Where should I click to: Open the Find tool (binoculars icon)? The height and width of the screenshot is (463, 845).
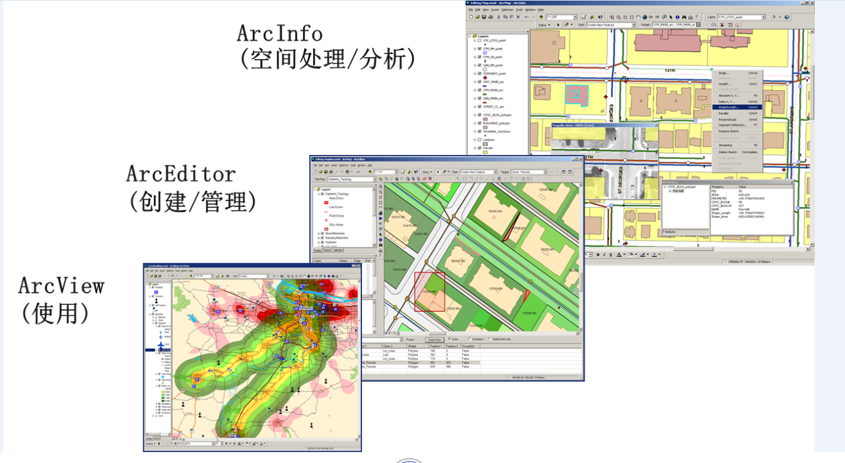click(x=684, y=17)
